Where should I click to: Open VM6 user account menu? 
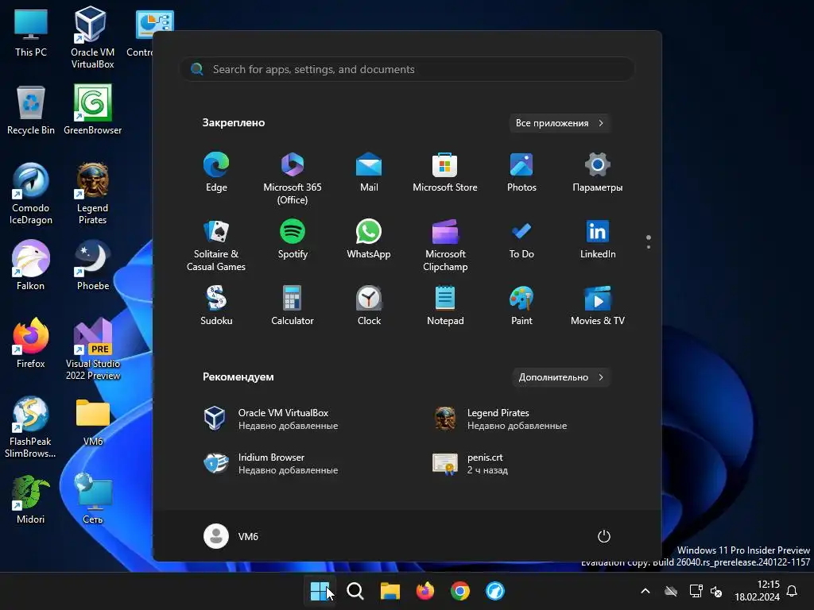231,536
